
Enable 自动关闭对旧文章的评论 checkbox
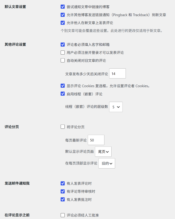(x=63, y=60)
